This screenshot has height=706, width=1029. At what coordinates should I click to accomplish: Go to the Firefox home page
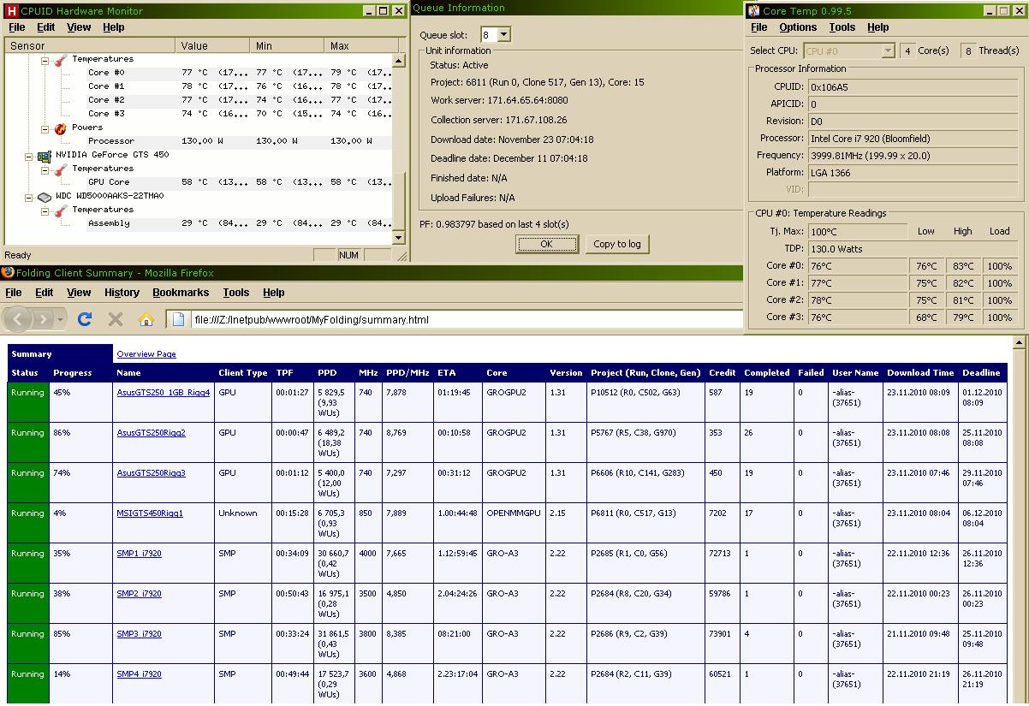(146, 319)
